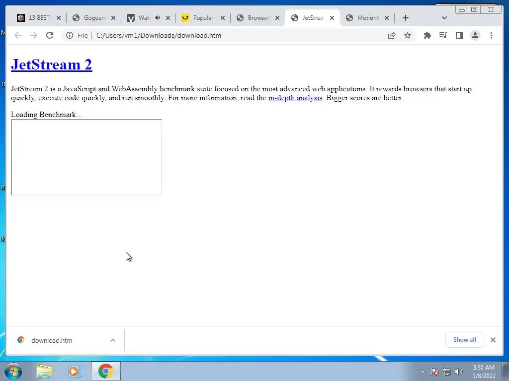The width and height of the screenshot is (509, 381).
Task: Toggle the side panel icon
Action: click(459, 35)
